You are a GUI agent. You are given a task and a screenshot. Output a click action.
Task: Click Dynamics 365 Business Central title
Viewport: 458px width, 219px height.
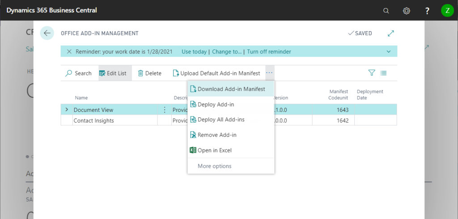tap(51, 10)
